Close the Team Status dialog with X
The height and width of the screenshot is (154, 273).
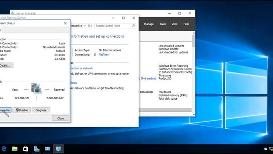[x=65, y=23]
